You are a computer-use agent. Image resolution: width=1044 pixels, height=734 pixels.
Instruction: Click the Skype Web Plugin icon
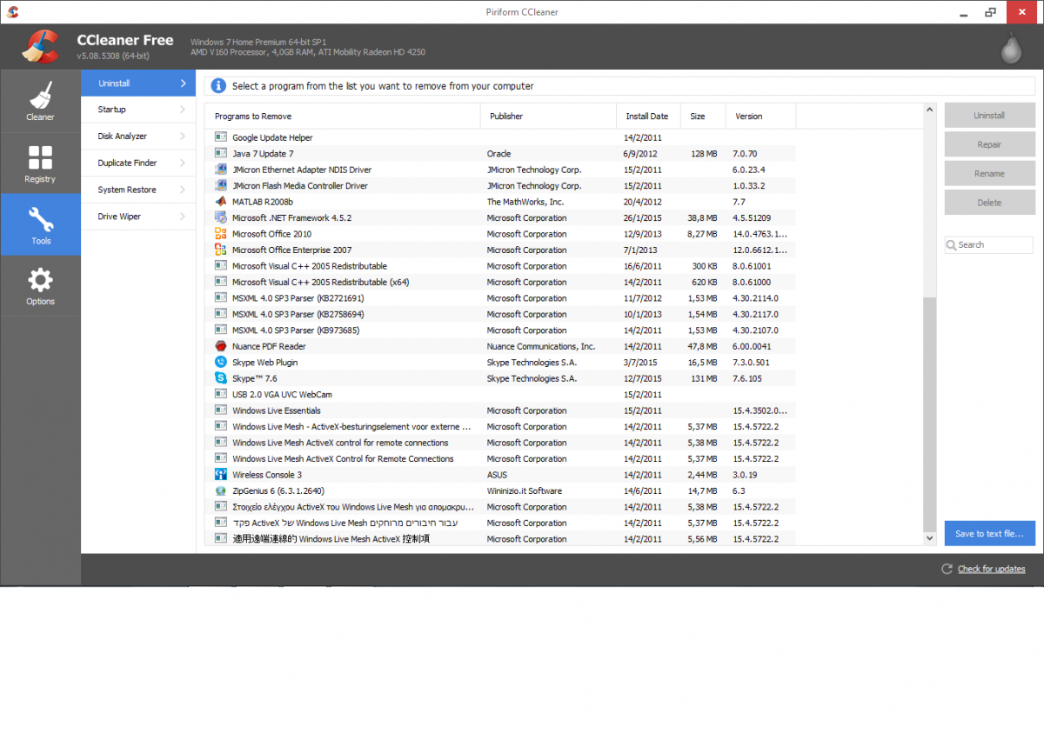[221, 362]
